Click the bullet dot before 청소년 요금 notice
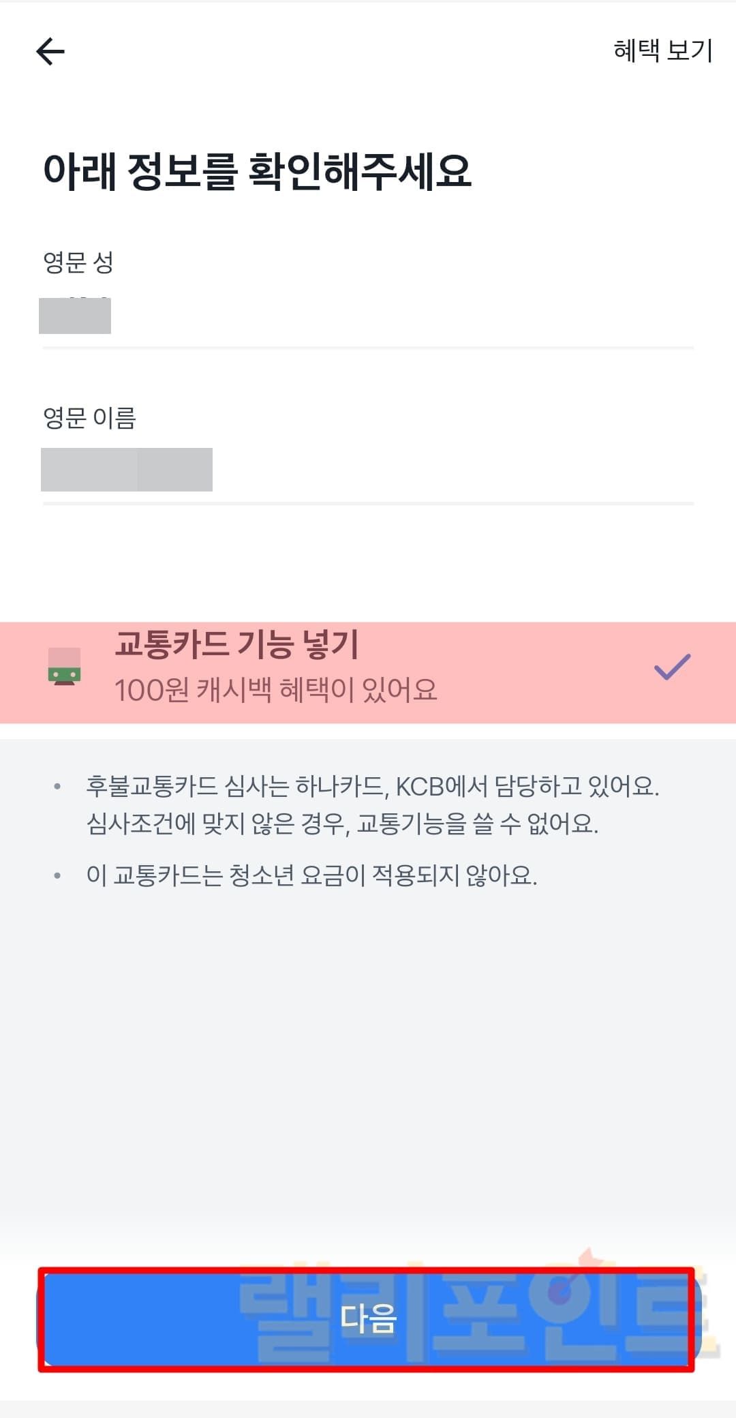 coord(57,876)
